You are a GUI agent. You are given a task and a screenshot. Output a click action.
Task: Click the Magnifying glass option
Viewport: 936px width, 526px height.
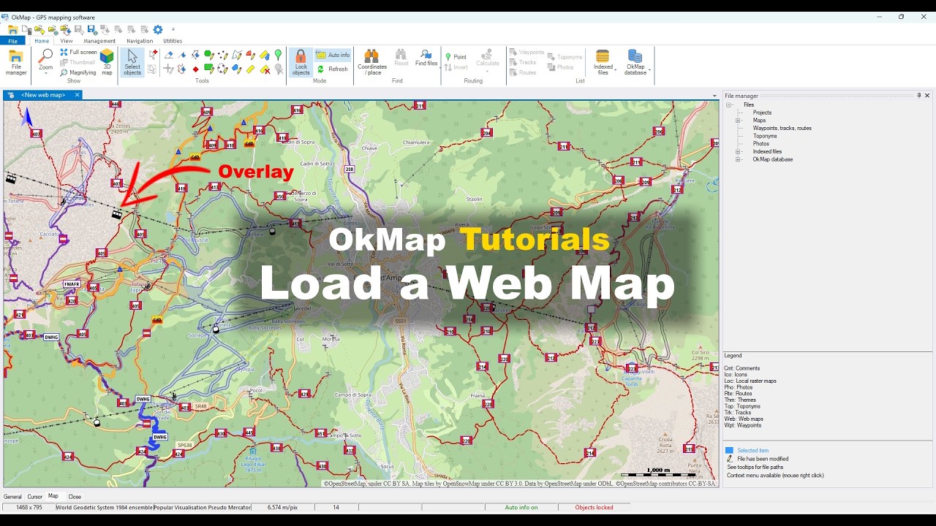tap(78, 72)
